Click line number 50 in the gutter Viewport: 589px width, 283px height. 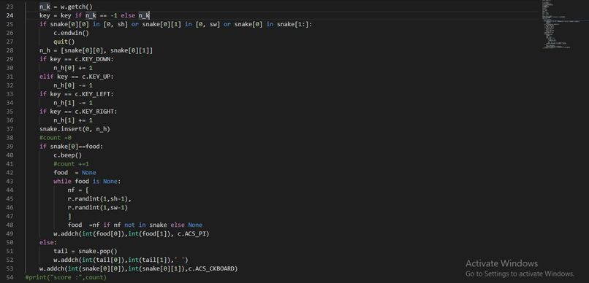coord(9,242)
